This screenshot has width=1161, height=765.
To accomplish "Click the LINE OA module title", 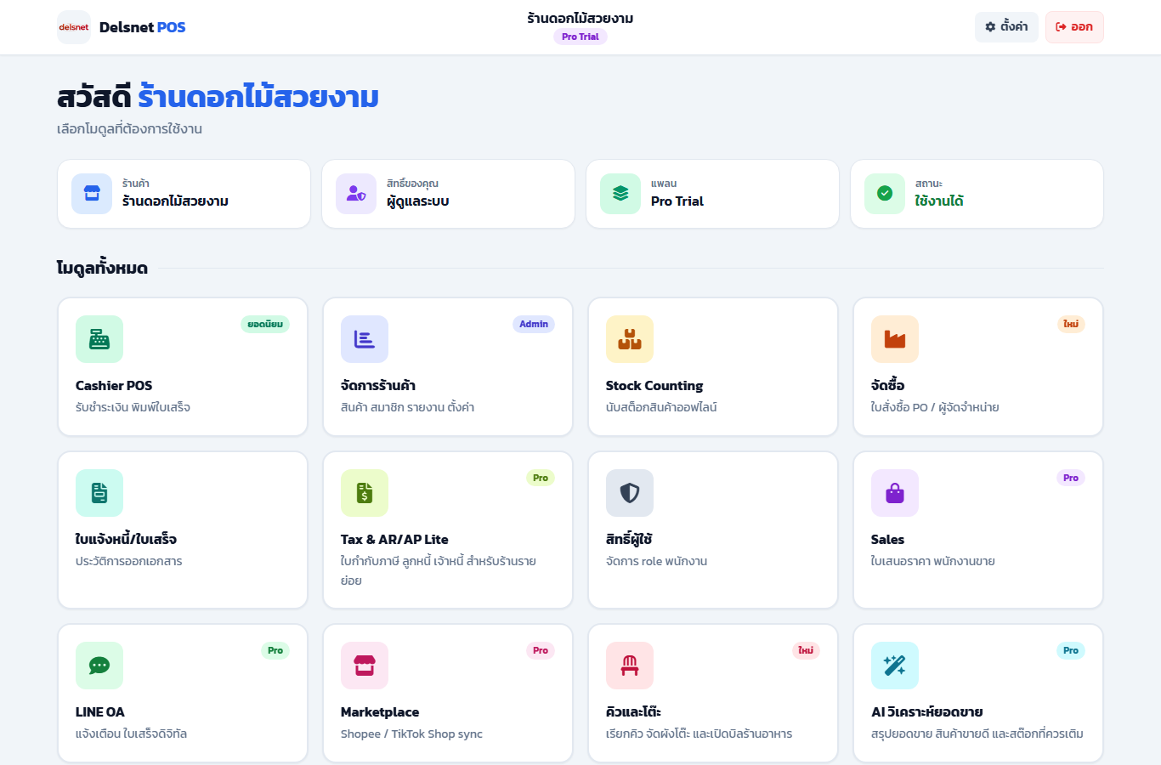I will coord(100,711).
